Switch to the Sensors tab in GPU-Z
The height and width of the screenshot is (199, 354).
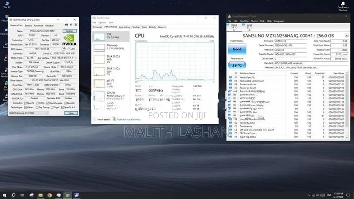(x=28, y=26)
